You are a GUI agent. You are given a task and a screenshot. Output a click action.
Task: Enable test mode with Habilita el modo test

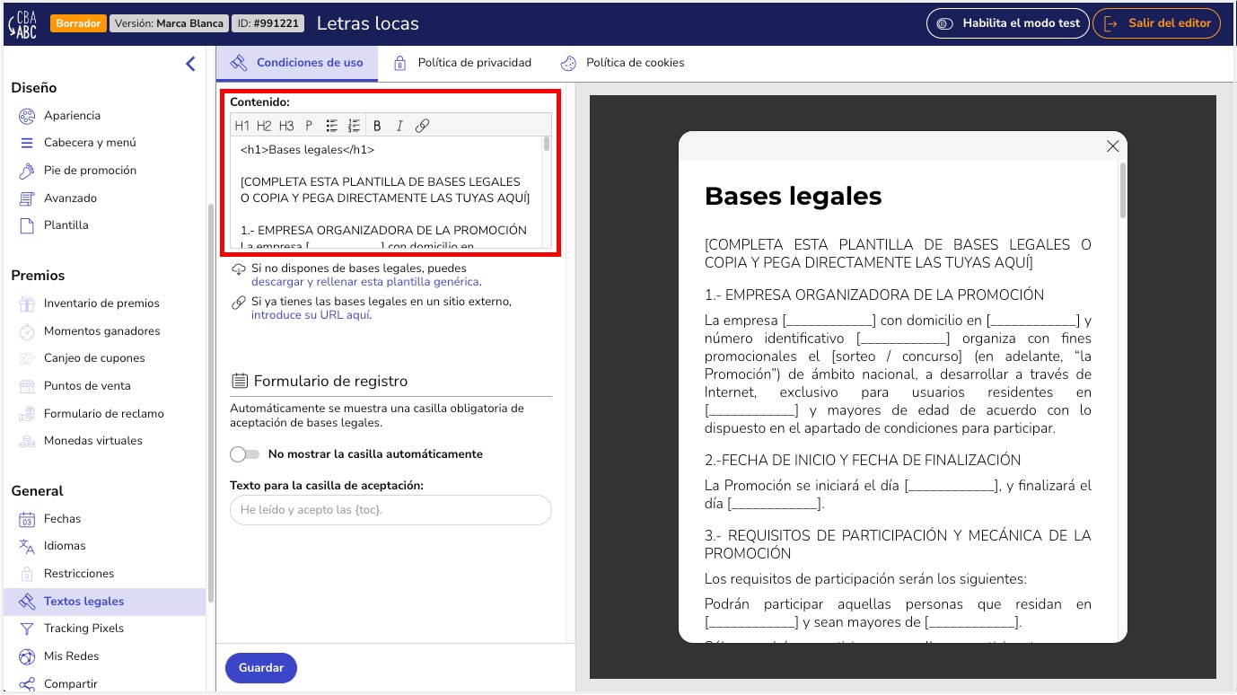(1008, 23)
